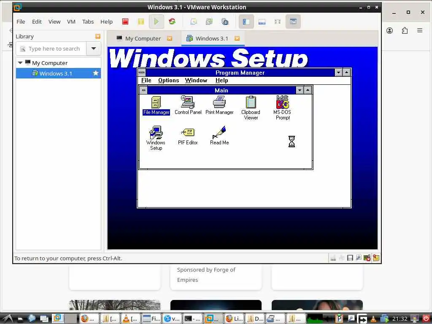Viewport: 432px width, 324px height.
Task: Toggle the Library sidebar toolbar button
Action: (246, 22)
